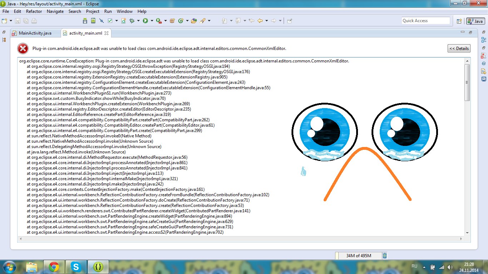
Task: Expand the Run dropdown arrow
Action: (x=152, y=21)
